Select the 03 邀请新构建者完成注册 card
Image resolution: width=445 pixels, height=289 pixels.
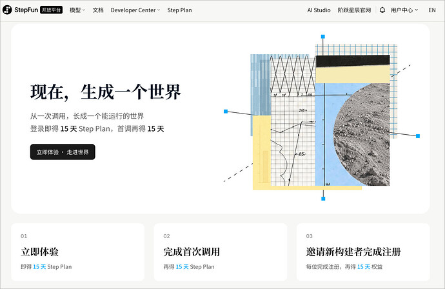[363, 252]
